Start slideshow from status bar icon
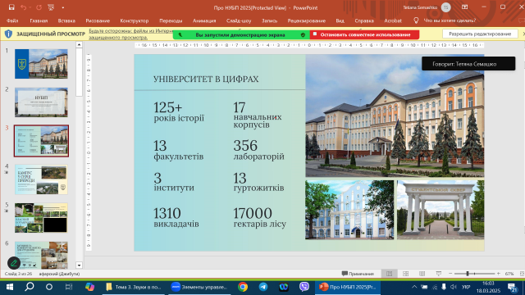Screen dimensions: 525x295 (439, 274)
